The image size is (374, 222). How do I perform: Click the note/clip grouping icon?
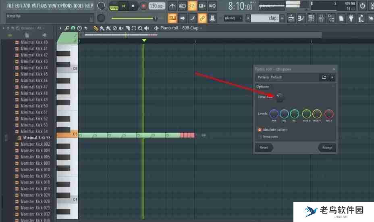[x=212, y=18]
